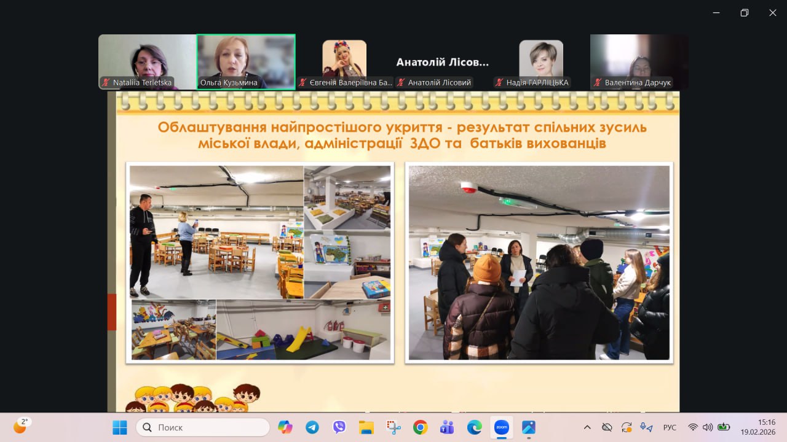Open Snipping Tool from the taskbar
Viewport: 787px width, 442px height.
click(x=393, y=427)
